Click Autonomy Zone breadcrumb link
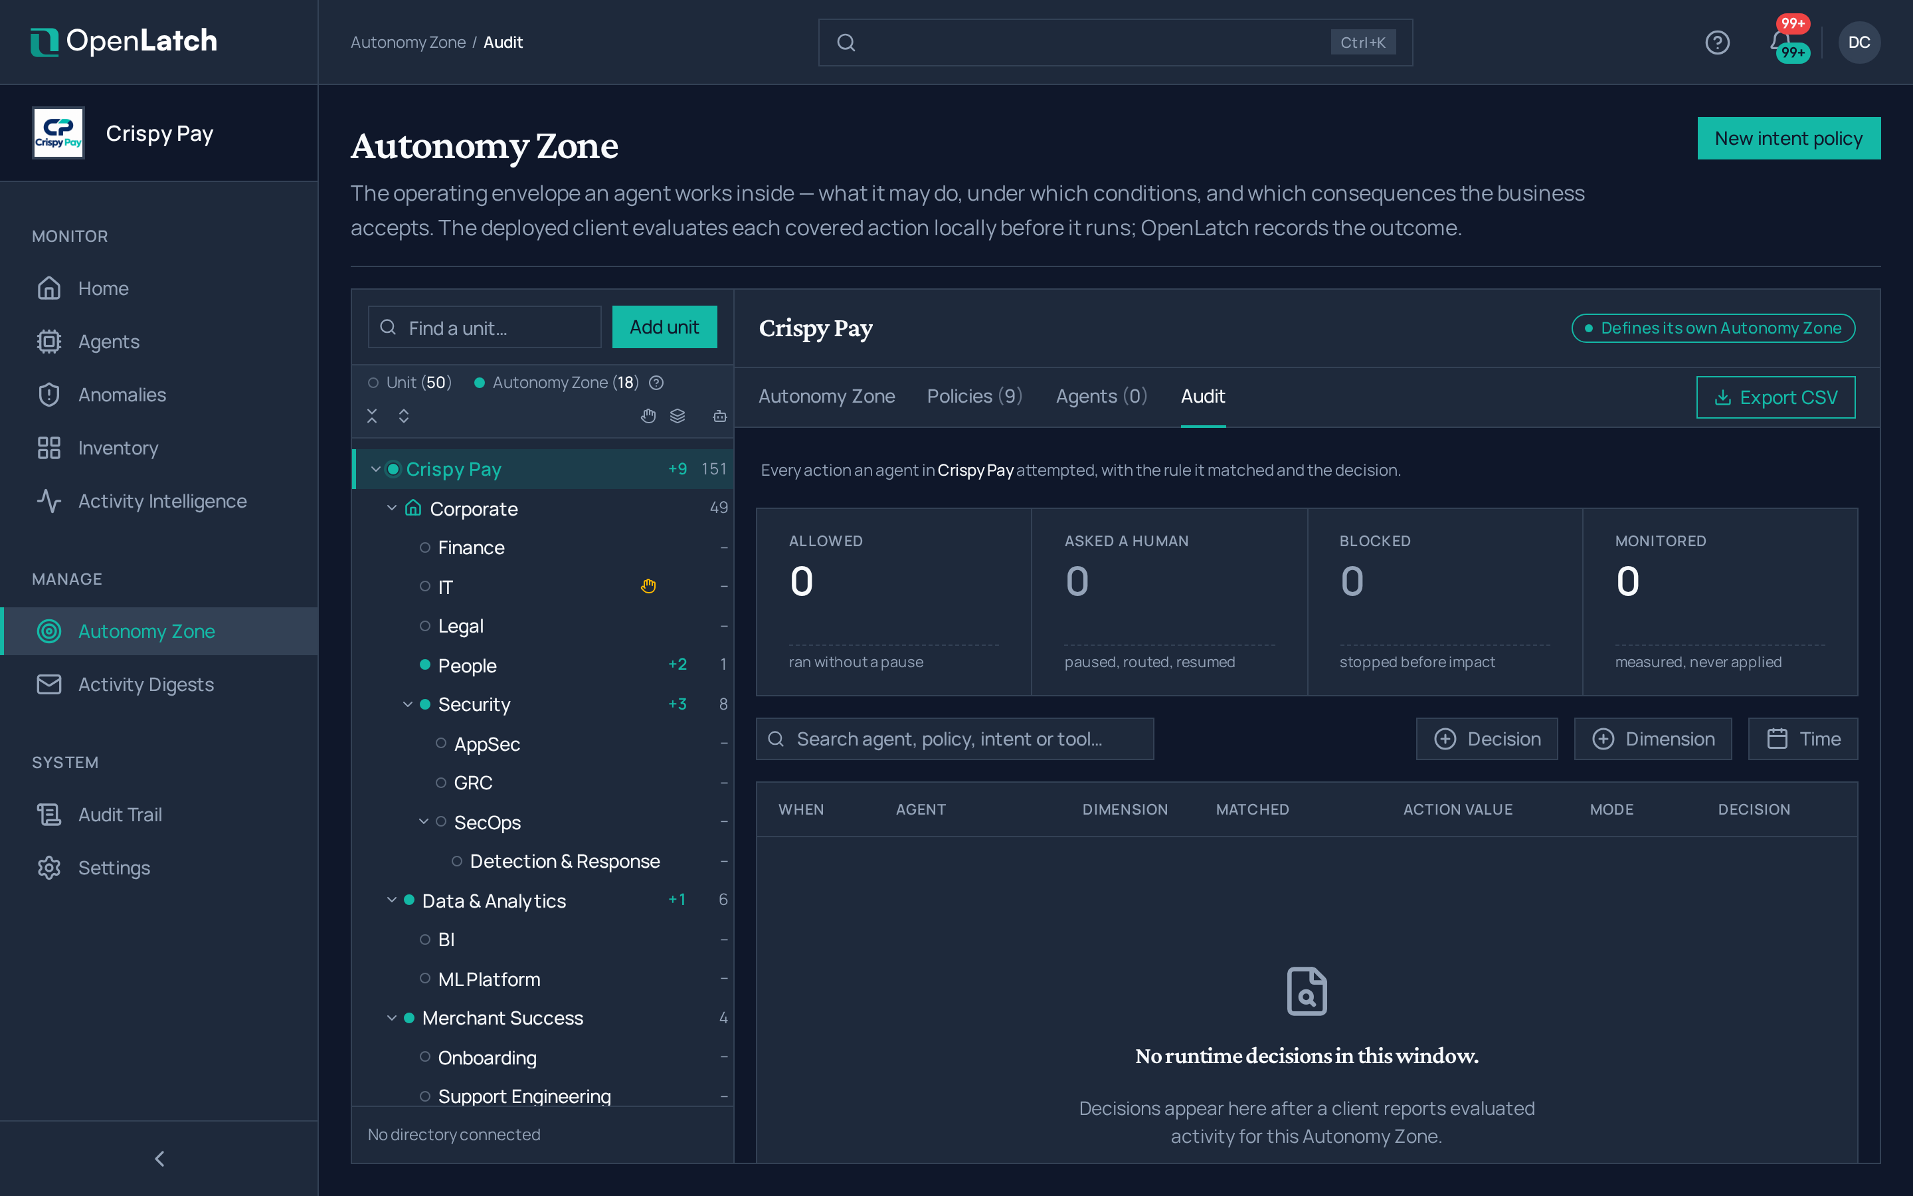Viewport: 1913px width, 1196px height. tap(408, 43)
